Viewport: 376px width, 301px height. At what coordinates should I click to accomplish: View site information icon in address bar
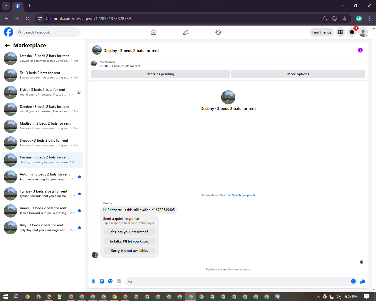tap(40, 19)
